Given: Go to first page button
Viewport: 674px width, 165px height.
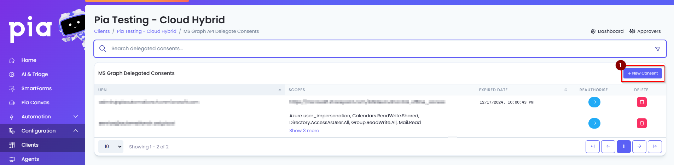Looking at the screenshot, I should pyautogui.click(x=592, y=146).
